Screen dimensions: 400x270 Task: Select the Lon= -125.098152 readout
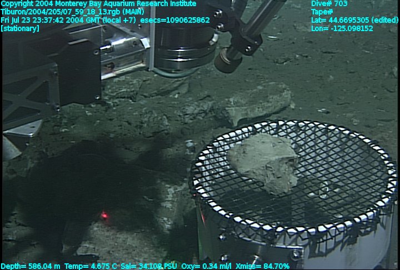pos(342,28)
